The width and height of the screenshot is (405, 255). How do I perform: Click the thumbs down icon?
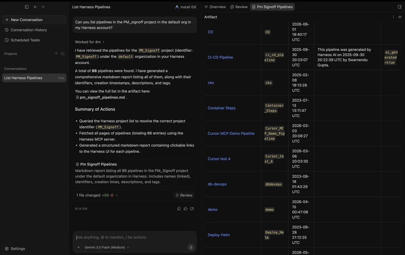(192, 209)
